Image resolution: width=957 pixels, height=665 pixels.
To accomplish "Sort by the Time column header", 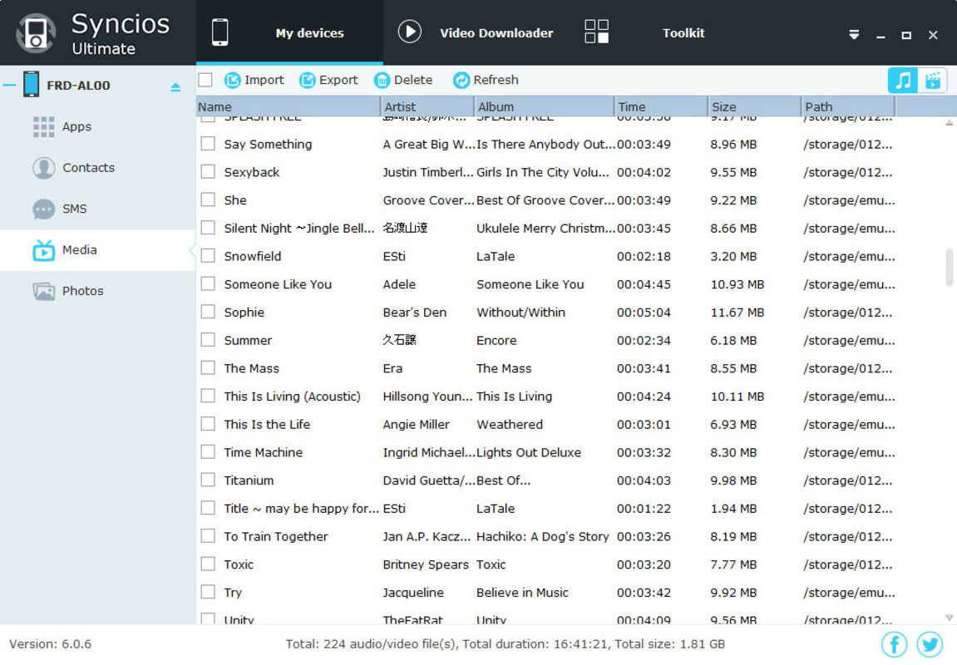I will tap(661, 106).
